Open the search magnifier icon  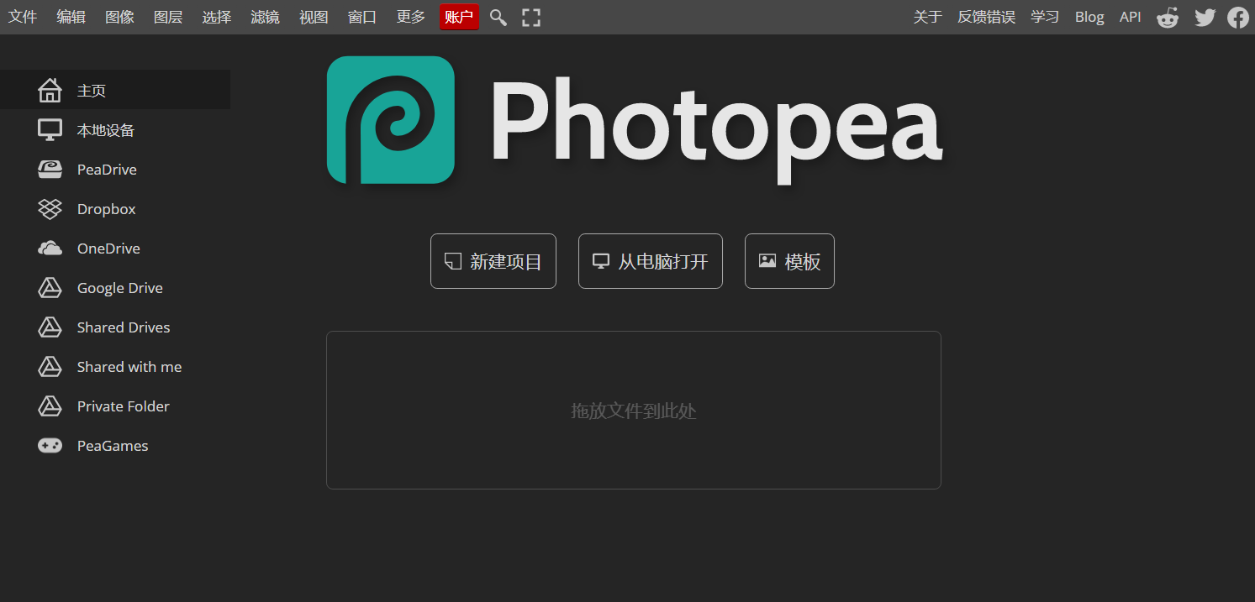tap(498, 18)
